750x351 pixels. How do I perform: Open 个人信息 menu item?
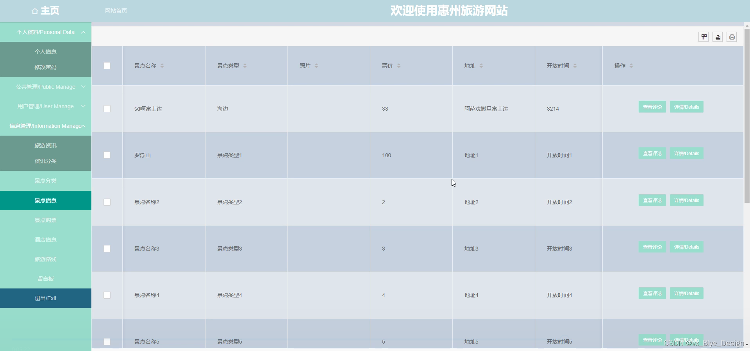(x=46, y=52)
